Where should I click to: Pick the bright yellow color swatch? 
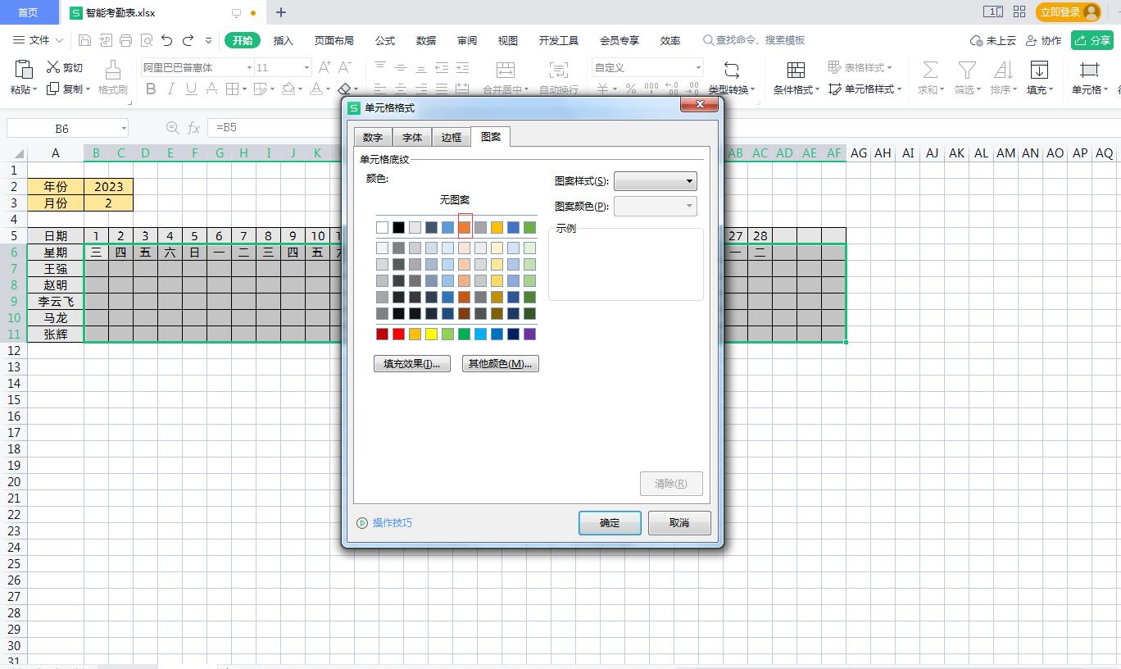tap(431, 334)
